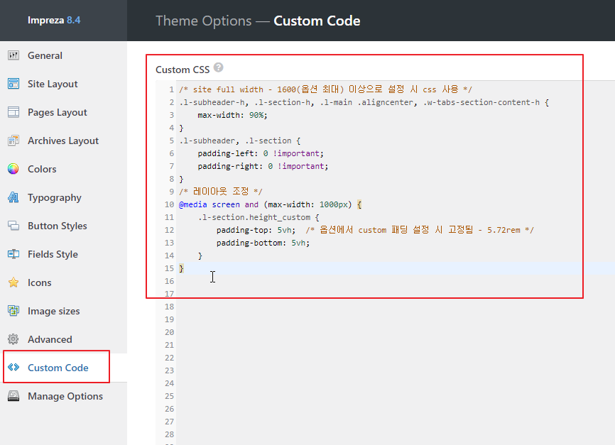Click line number 28 in gutter
The image size is (615, 445).
pyautogui.click(x=169, y=435)
